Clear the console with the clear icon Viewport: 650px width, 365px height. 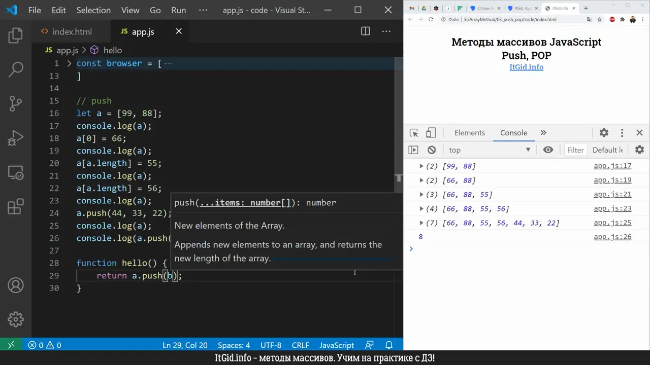[x=432, y=150]
